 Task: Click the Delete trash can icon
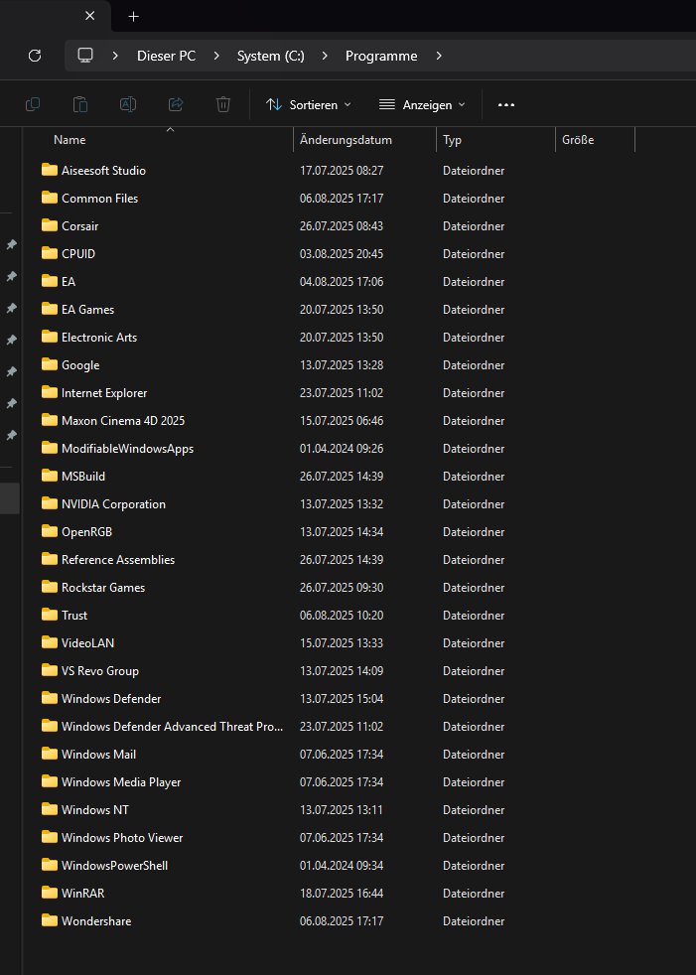[223, 104]
